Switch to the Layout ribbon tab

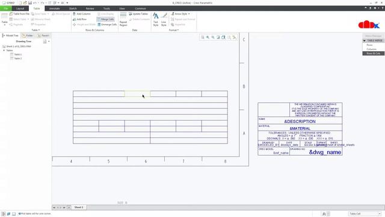(20, 8)
